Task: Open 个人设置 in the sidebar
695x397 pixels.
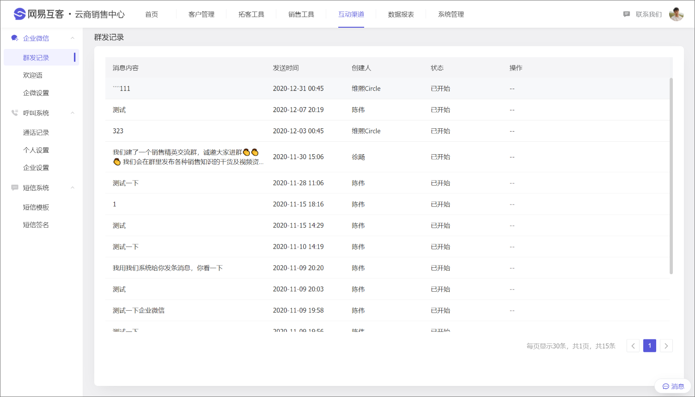Action: (36, 150)
